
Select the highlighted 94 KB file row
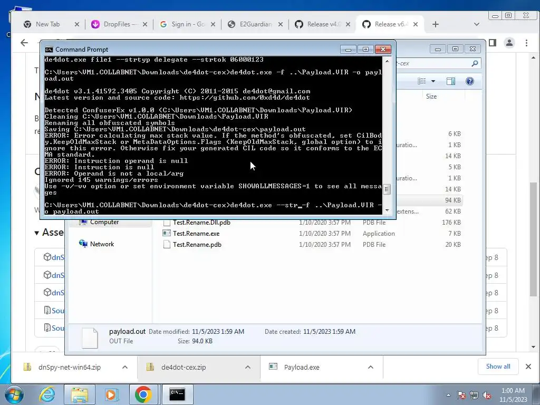coord(429,200)
